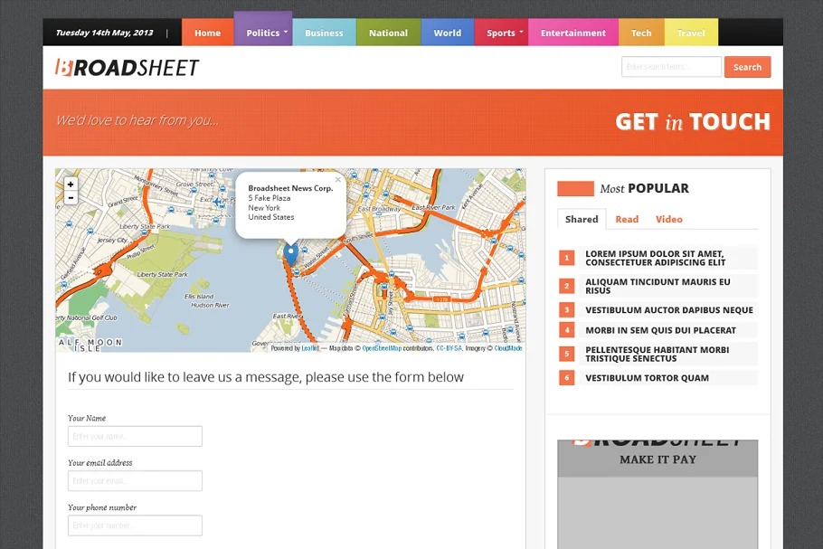Click the email address input field
This screenshot has height=549, width=823.
pos(135,481)
